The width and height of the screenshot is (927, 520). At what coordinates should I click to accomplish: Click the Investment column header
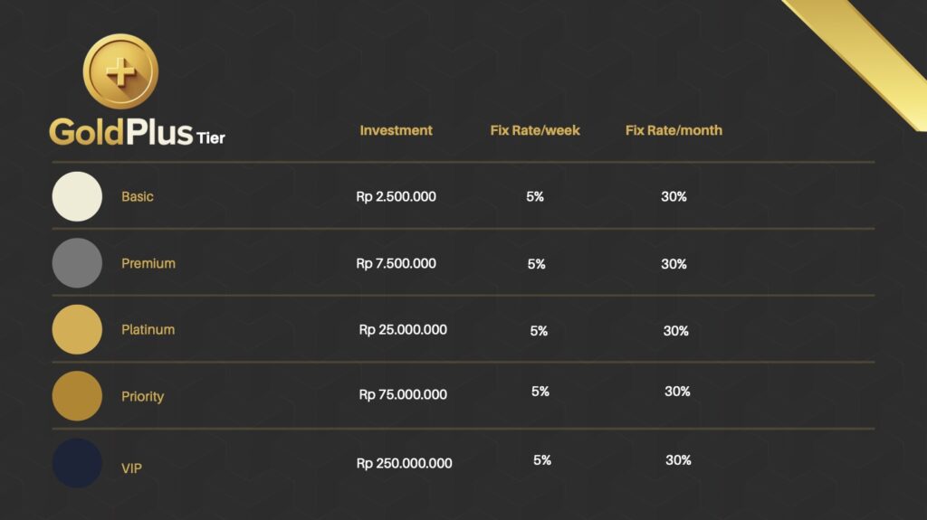pos(396,130)
